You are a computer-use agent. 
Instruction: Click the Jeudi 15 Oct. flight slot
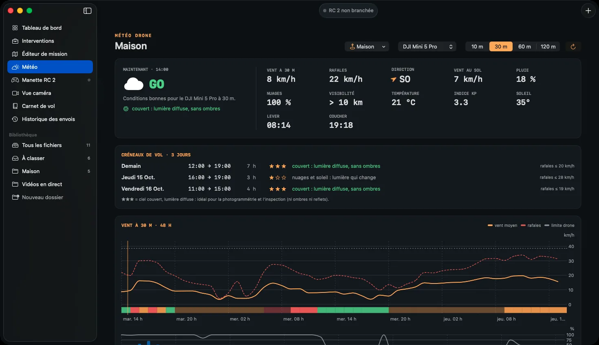pyautogui.click(x=138, y=177)
